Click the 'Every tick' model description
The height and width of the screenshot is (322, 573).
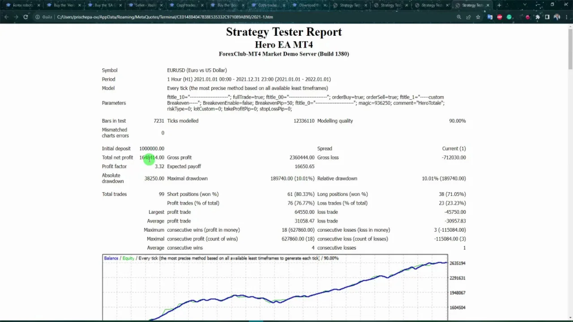pos(248,88)
